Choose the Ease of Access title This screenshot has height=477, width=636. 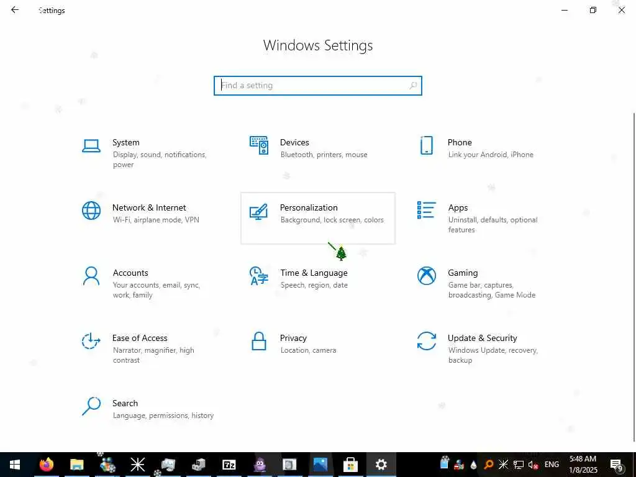[x=140, y=338]
